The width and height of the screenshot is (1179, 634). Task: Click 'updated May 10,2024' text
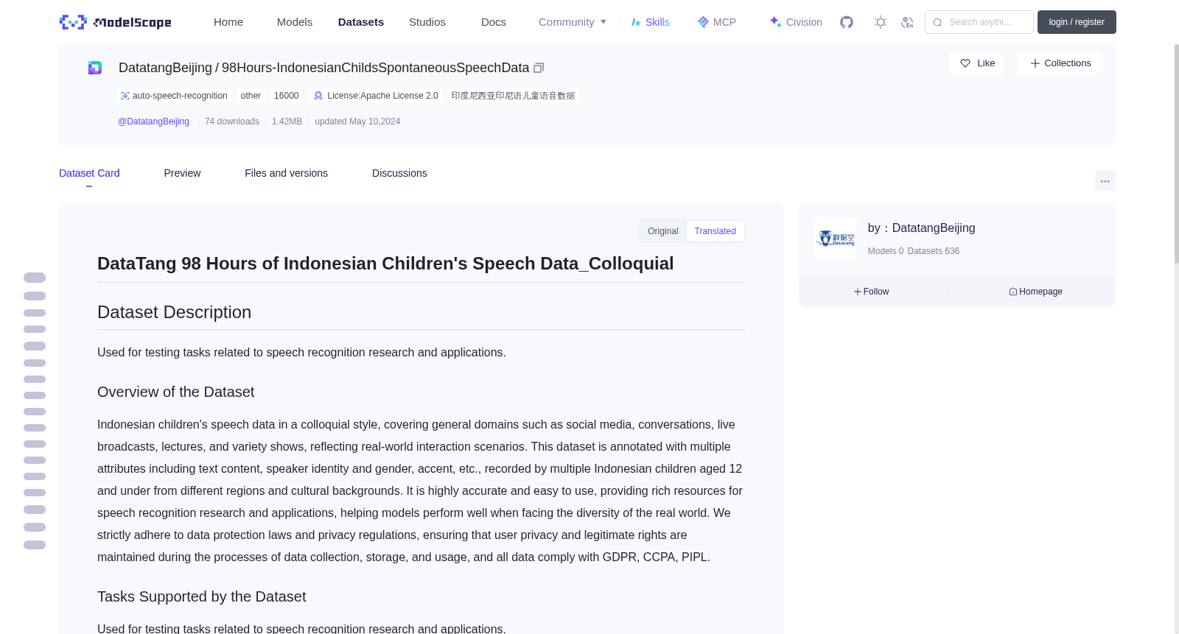(357, 121)
